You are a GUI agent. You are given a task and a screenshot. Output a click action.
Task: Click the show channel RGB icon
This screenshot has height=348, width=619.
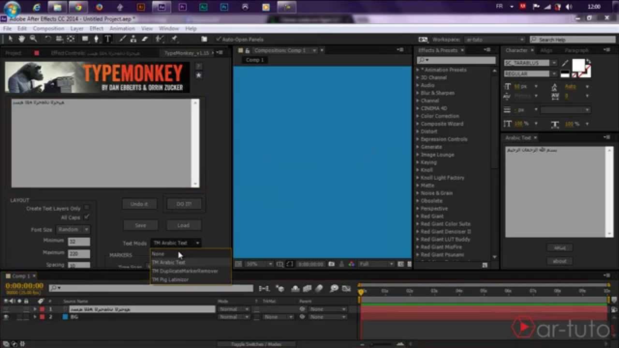point(351,264)
